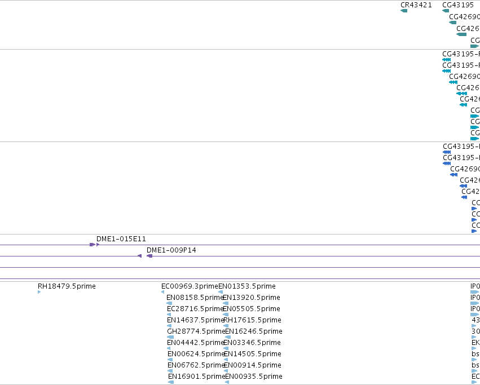Select the purple arrow glyphs beside DME1-015E11
The image size is (480, 385).
click(95, 245)
